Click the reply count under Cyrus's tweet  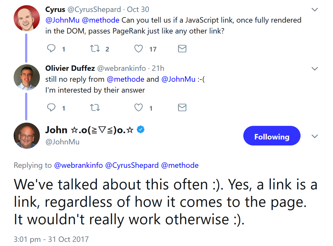63,49
